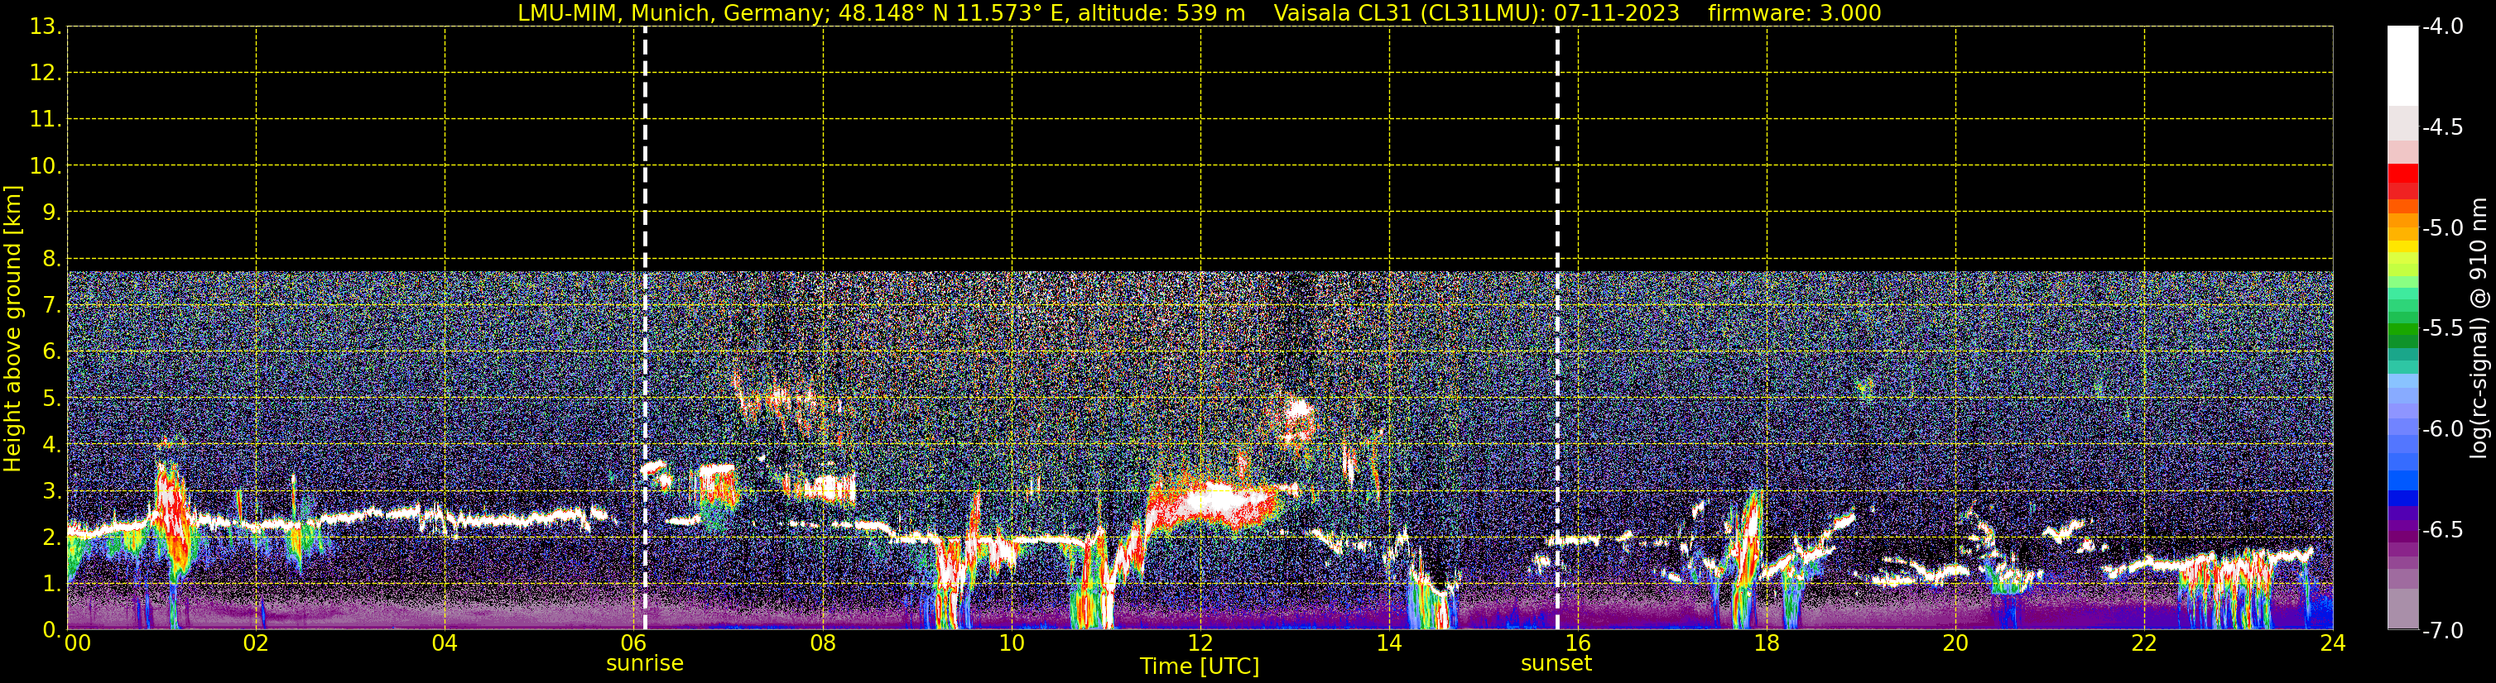Click the '-5.5' colorbar tick label

point(2441,328)
